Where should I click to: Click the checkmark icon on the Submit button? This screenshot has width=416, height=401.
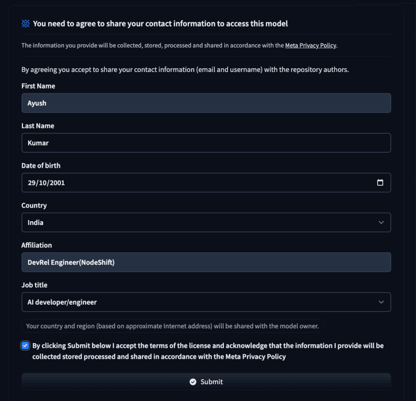(x=193, y=382)
